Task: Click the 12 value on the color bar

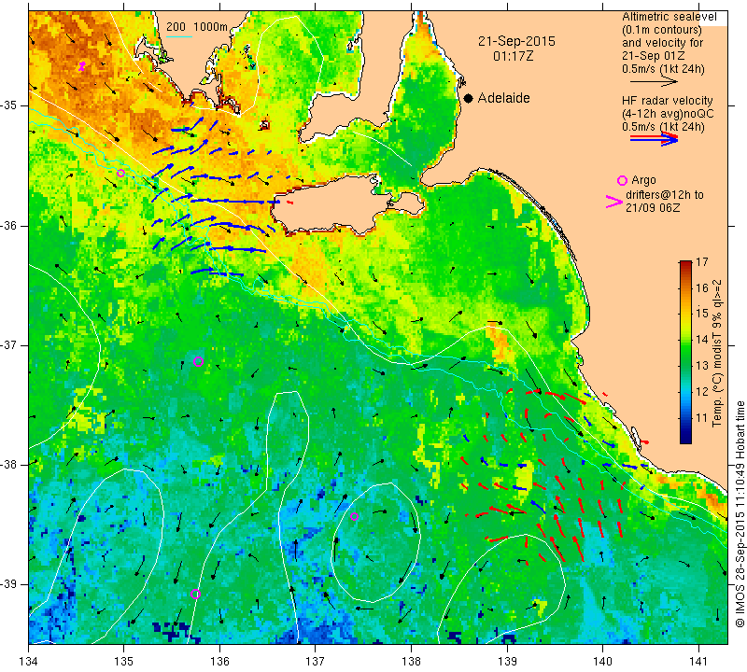Action: [x=702, y=391]
